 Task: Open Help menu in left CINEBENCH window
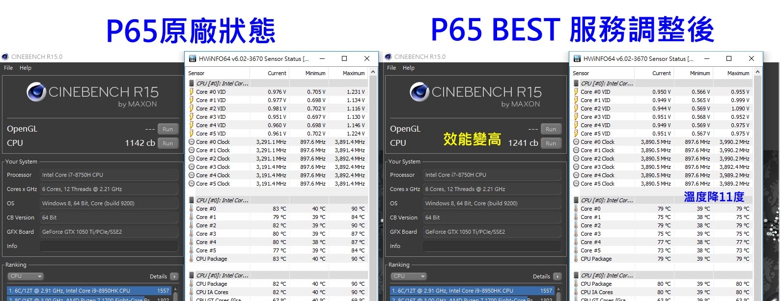coord(26,68)
